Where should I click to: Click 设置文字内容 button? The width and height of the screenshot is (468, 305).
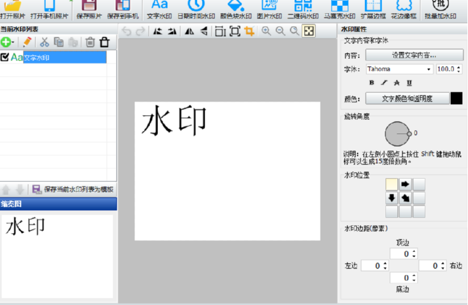(x=414, y=55)
